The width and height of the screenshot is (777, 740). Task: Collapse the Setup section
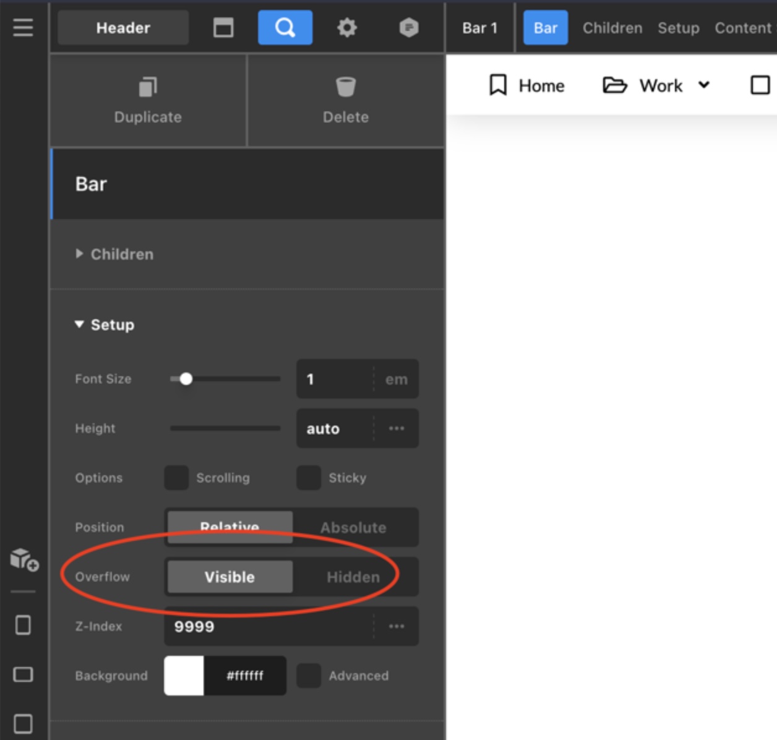[x=79, y=324]
